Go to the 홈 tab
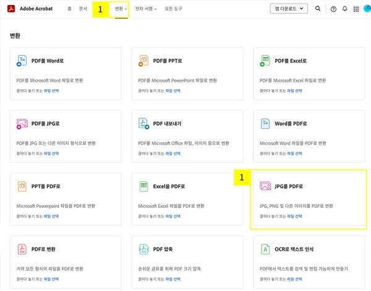Viewport: 371px width, 291px height. (x=69, y=9)
